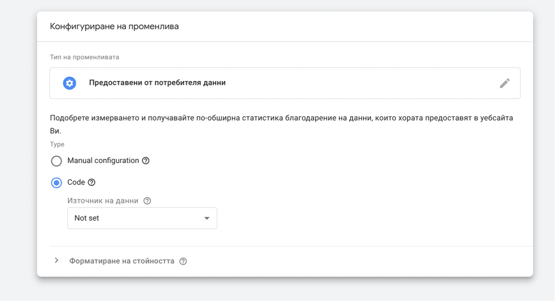Expand the Форматиране на стойността chevron
Screen dimensions: 555x301
[x=57, y=261]
